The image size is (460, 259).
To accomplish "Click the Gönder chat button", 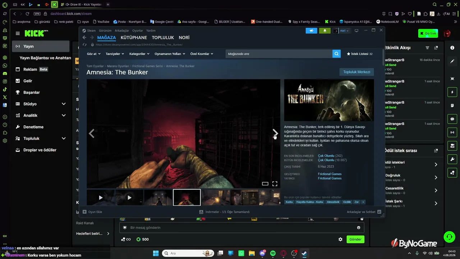I will (355, 239).
